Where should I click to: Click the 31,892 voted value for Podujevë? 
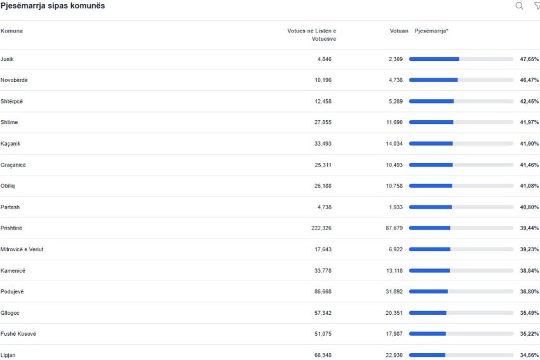click(395, 291)
